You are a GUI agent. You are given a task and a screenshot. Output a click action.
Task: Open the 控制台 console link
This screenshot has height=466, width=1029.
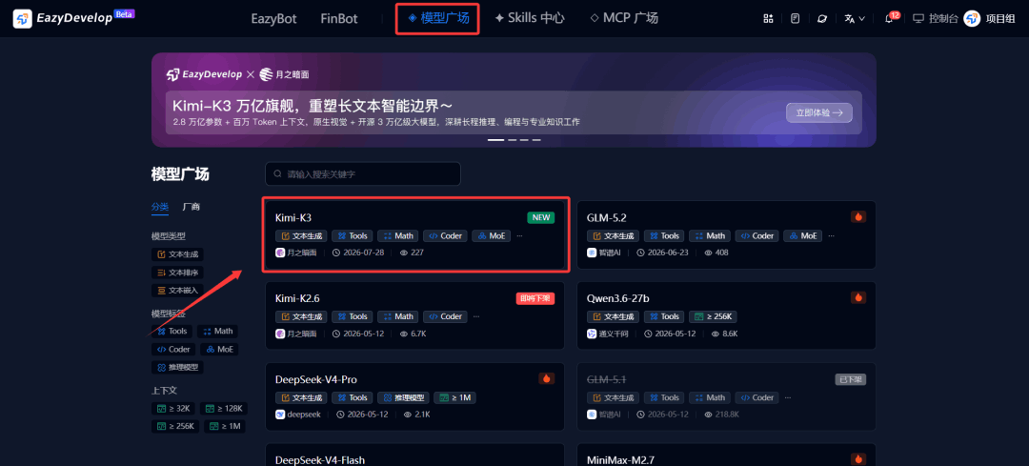(936, 18)
